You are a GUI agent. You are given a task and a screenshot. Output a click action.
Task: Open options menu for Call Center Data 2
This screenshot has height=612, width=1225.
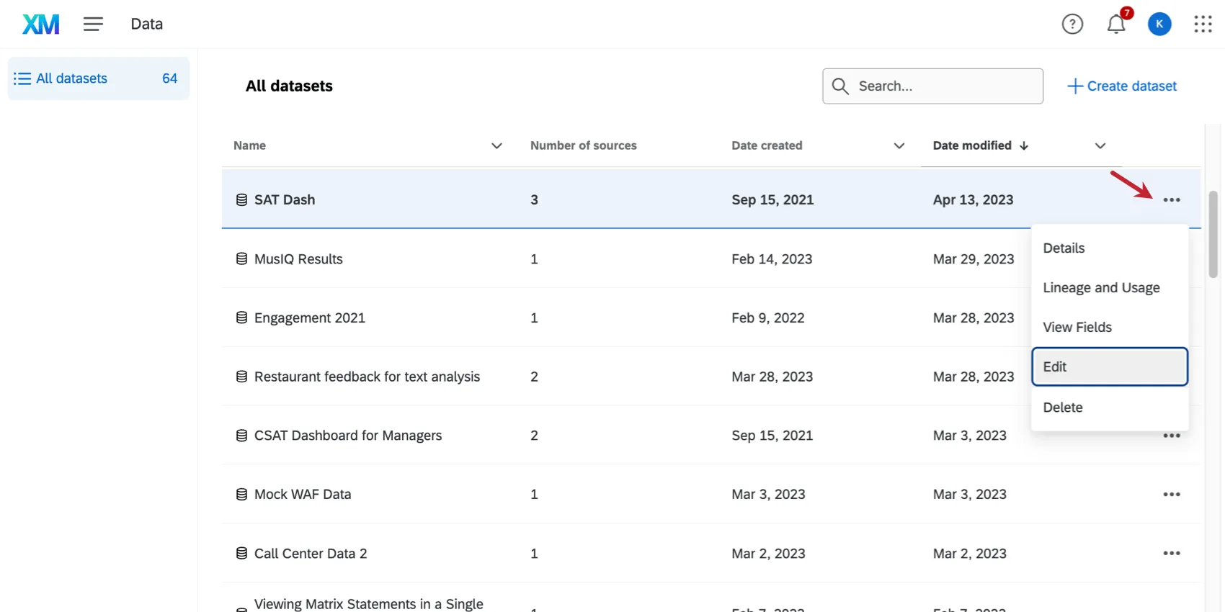click(x=1171, y=554)
